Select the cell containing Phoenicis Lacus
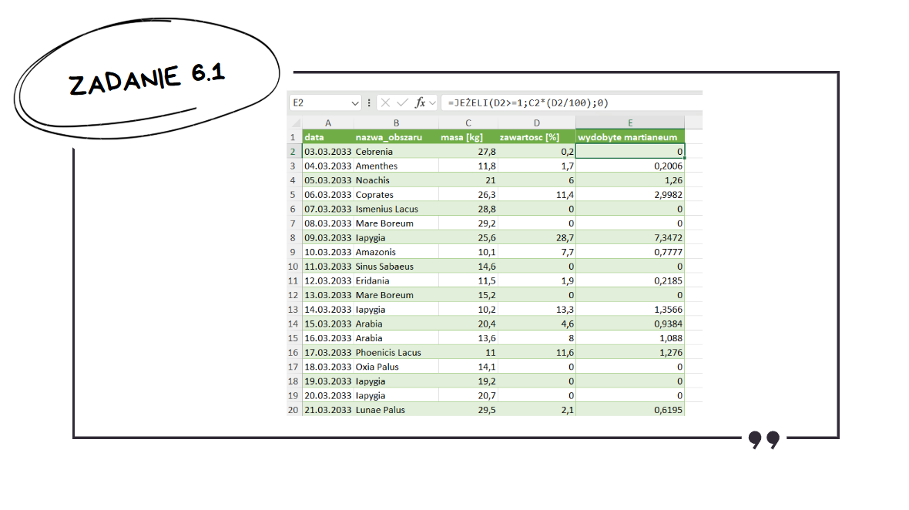Viewport: 909px width, 510px height. [396, 352]
